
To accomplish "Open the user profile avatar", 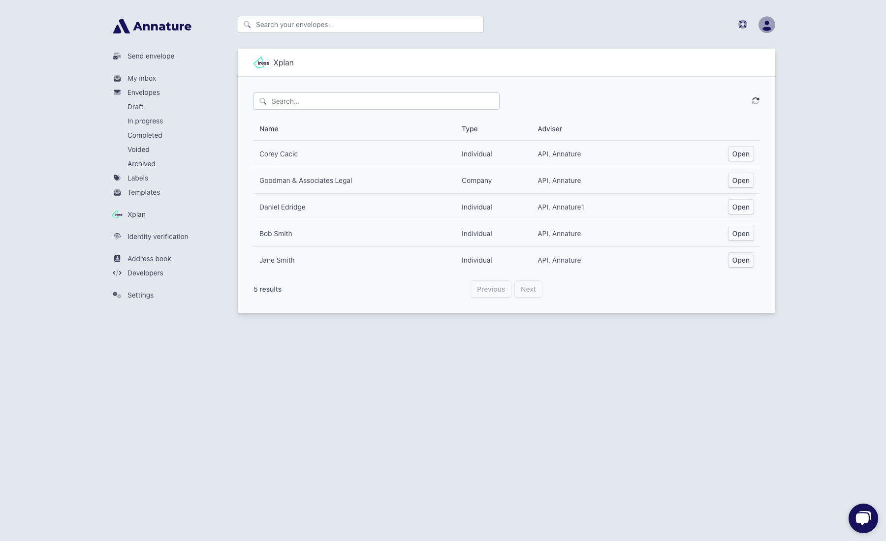I will [766, 25].
